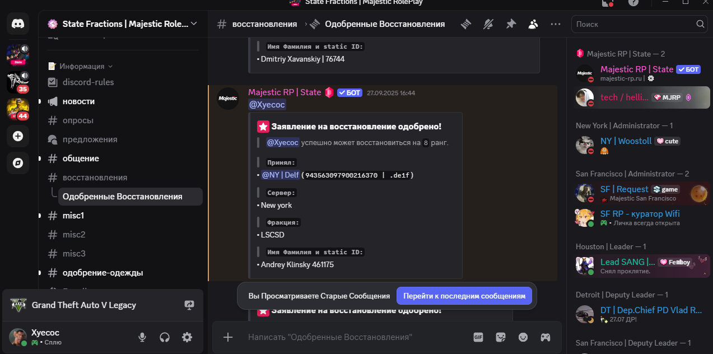Screen dimensions: 713x354
Task: Open emoji picker
Action: (x=523, y=337)
